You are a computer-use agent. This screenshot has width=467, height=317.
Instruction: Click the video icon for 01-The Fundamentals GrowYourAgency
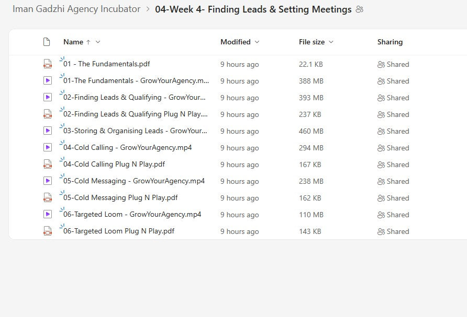pos(48,81)
